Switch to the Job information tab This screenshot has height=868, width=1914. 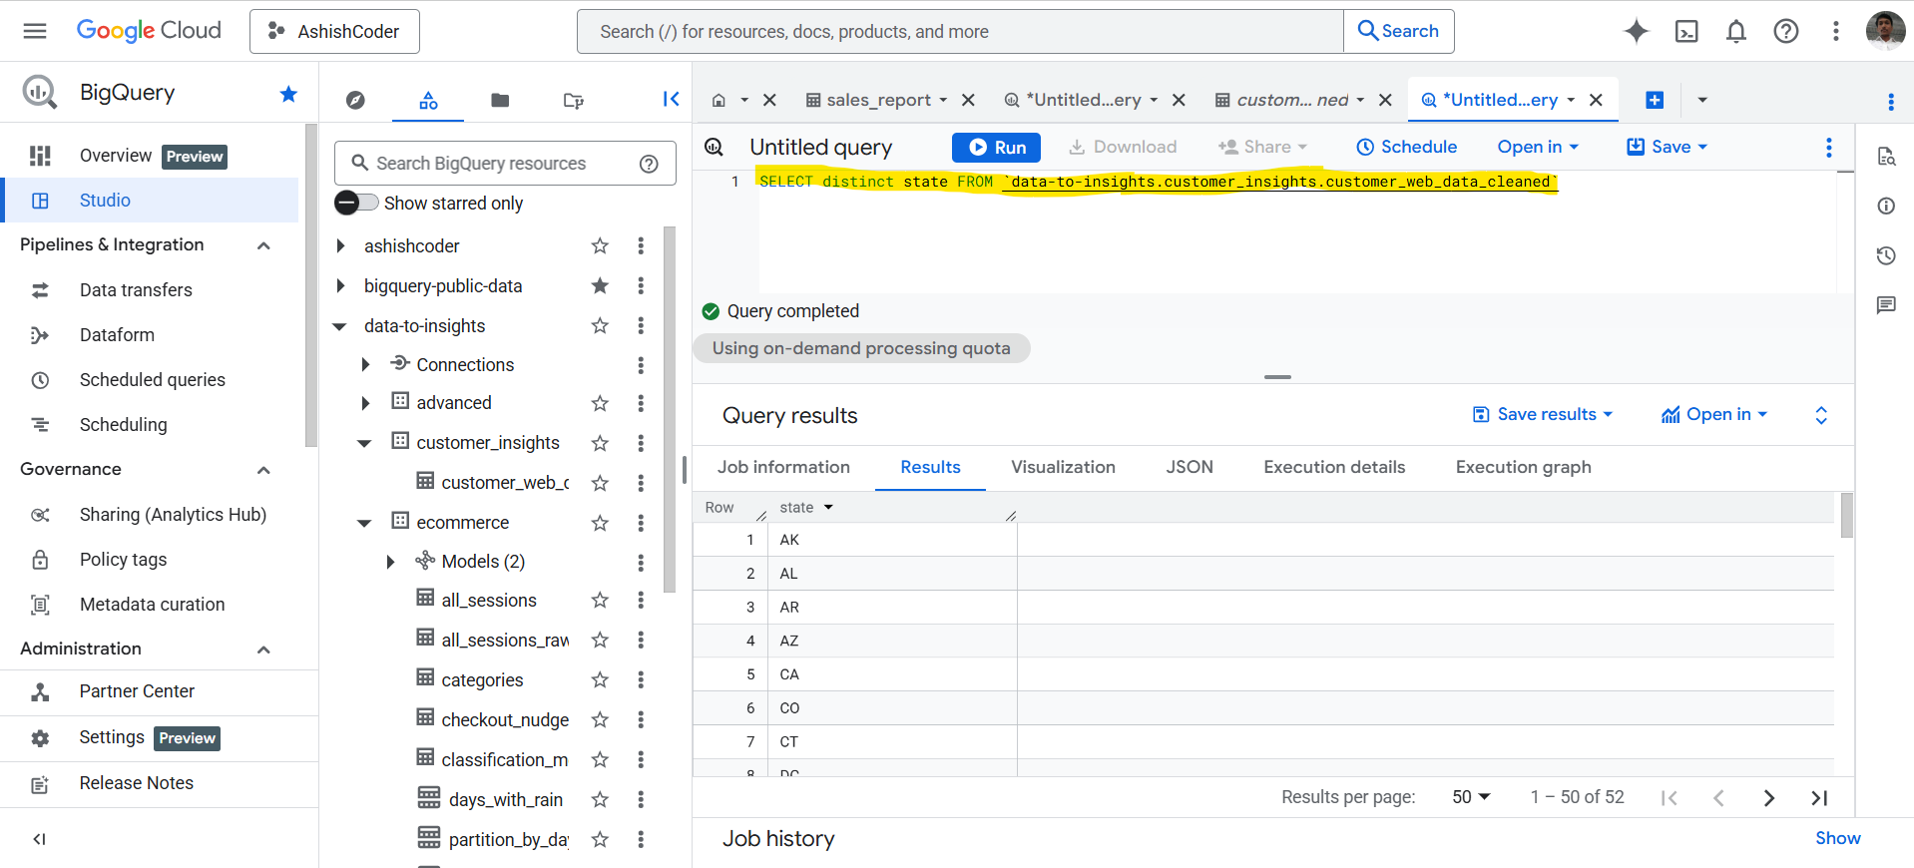pyautogui.click(x=783, y=467)
